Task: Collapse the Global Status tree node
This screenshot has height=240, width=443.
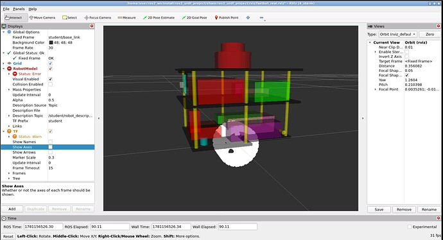Action: (x=4, y=53)
